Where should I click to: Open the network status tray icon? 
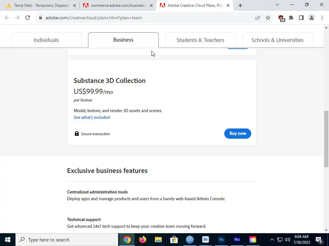click(x=280, y=240)
